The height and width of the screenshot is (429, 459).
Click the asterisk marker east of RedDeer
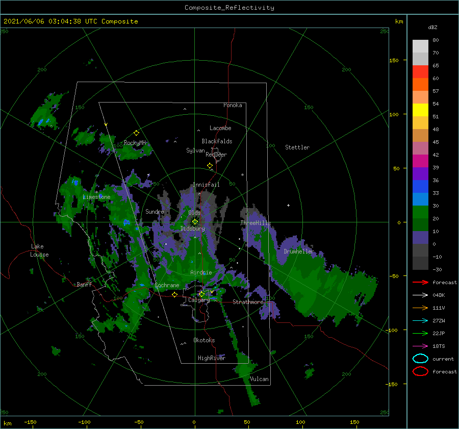(x=242, y=175)
